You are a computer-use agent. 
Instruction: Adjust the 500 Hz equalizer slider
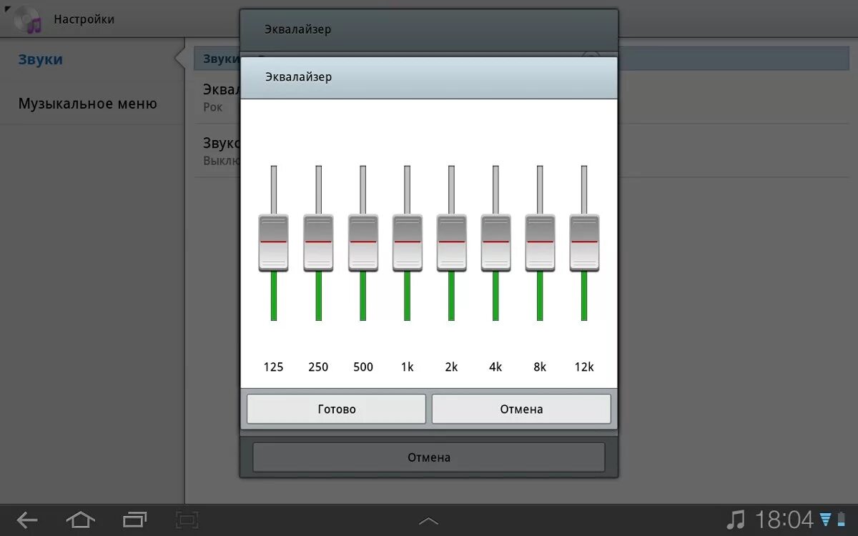tap(363, 243)
